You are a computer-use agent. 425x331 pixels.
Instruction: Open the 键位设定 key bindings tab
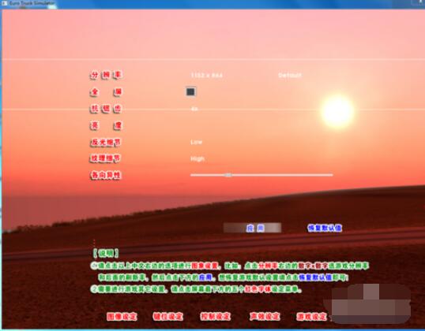pos(168,316)
